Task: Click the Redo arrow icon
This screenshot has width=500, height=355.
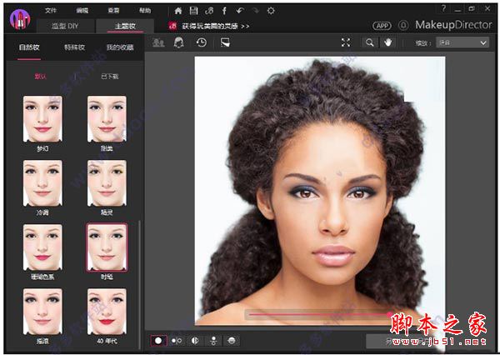Action: (x=256, y=11)
